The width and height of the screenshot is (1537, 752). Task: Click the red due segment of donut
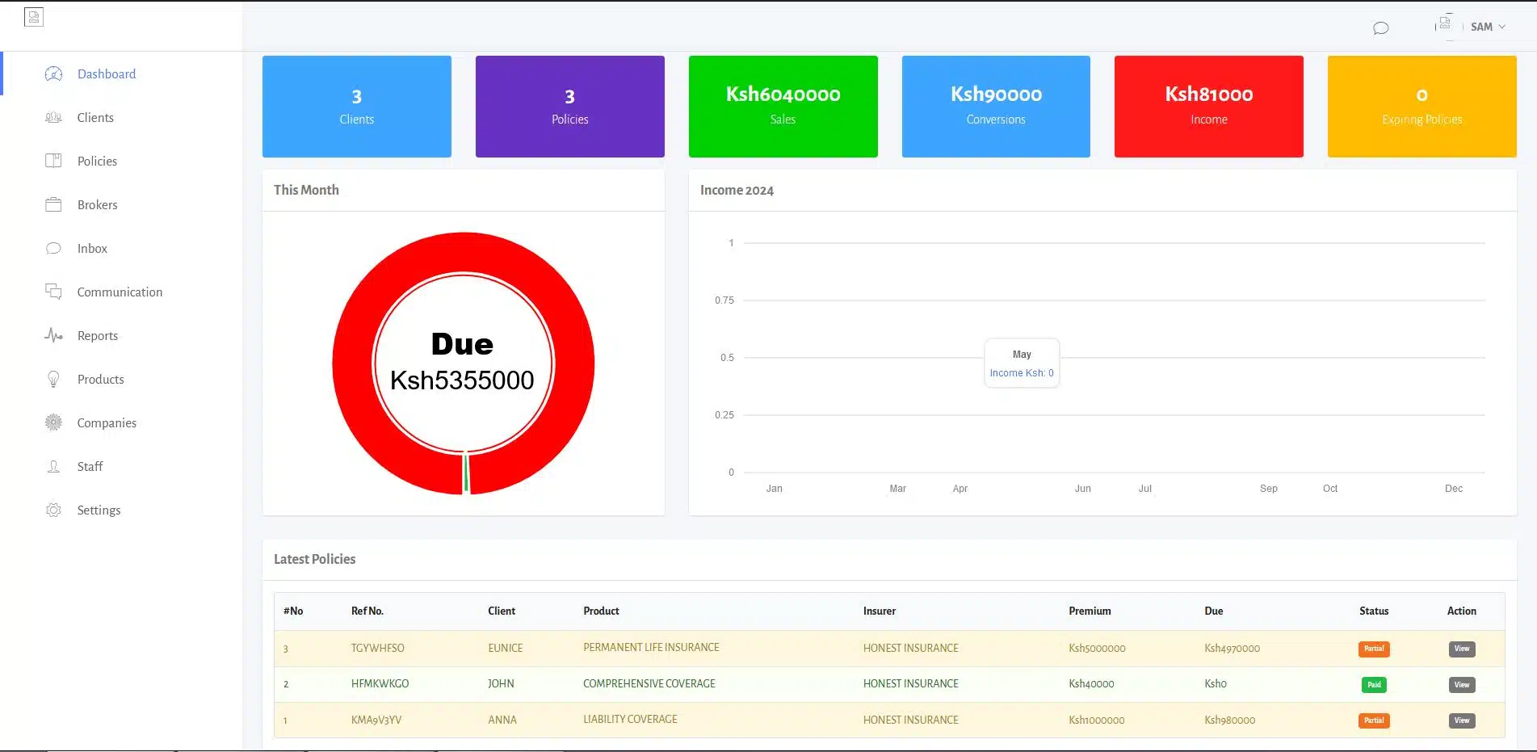tap(464, 251)
